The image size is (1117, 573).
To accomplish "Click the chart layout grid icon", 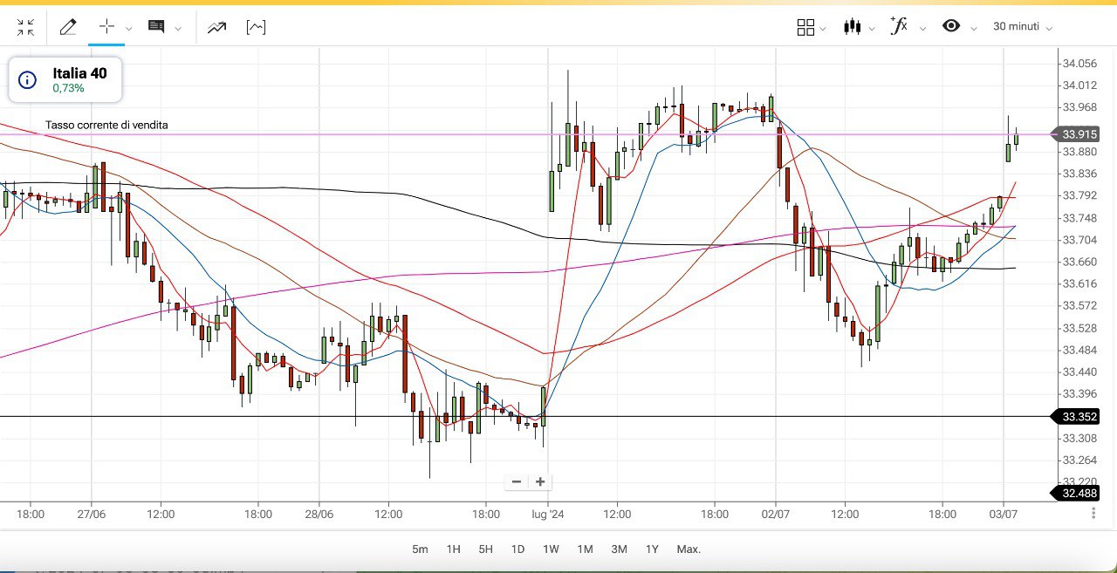I will (x=805, y=27).
